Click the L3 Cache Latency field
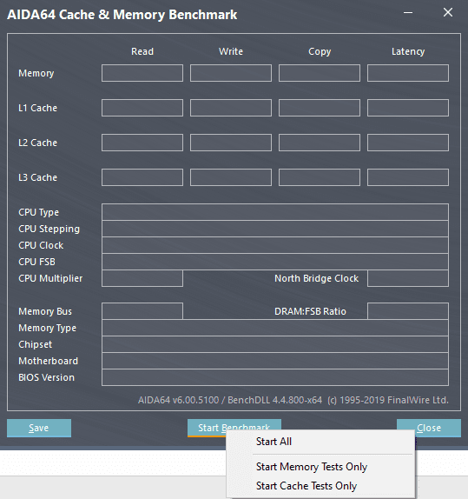Viewport: 468px width, 499px height. 408,177
